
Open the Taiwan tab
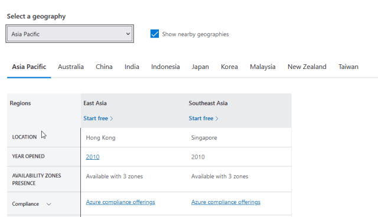348,67
